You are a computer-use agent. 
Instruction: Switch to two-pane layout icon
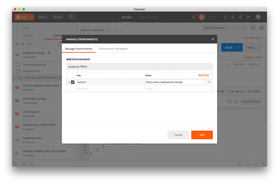(247, 164)
